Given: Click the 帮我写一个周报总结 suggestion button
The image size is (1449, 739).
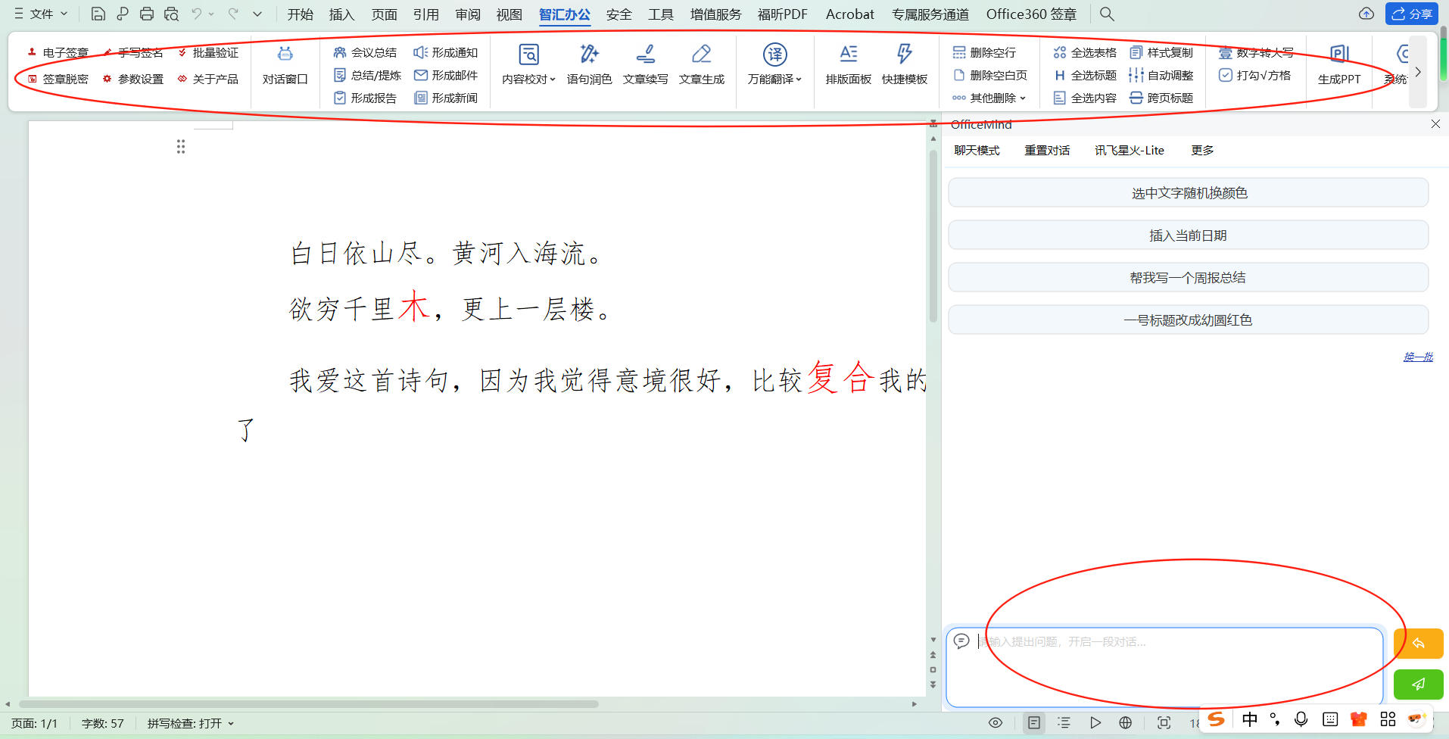Looking at the screenshot, I should point(1187,278).
